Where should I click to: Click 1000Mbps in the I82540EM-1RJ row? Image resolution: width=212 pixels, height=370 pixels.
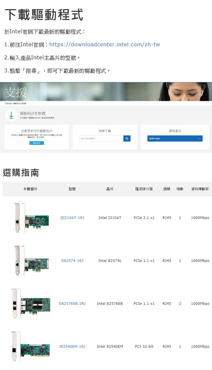pyautogui.click(x=200, y=346)
